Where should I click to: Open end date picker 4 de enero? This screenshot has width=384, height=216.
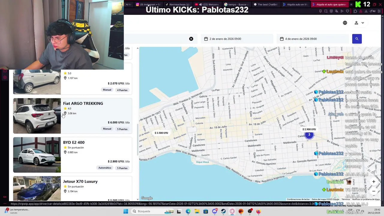click(313, 39)
